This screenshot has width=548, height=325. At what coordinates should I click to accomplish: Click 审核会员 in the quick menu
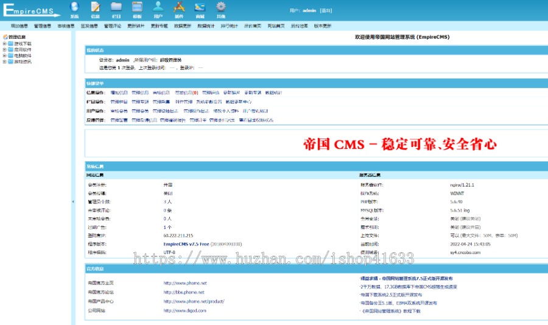pyautogui.click(x=119, y=111)
